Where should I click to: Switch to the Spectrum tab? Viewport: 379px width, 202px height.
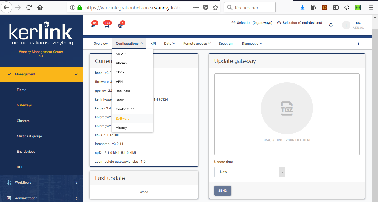click(x=226, y=44)
